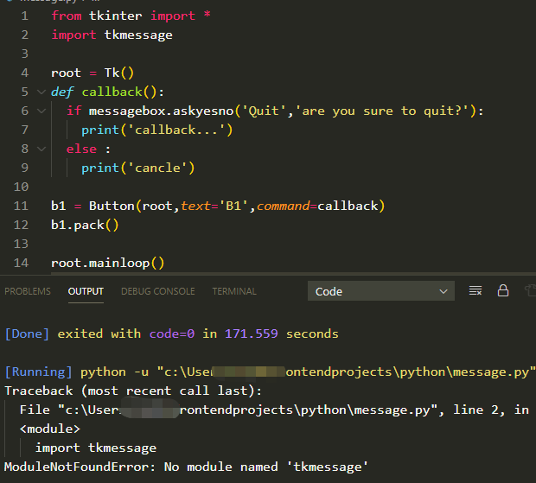Click command=callback argument on line 11
The height and width of the screenshot is (483, 536).
[x=317, y=206]
